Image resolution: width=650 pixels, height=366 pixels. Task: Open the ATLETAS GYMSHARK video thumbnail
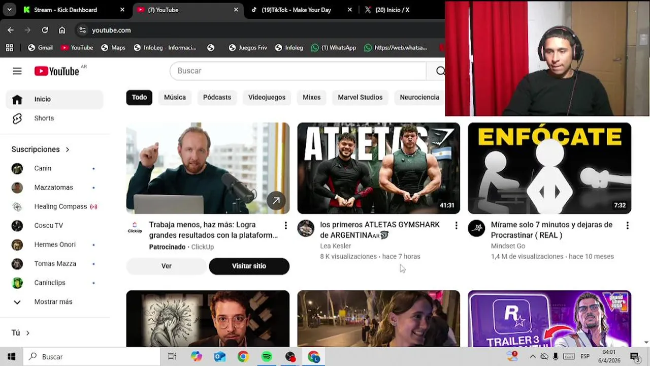[378, 168]
